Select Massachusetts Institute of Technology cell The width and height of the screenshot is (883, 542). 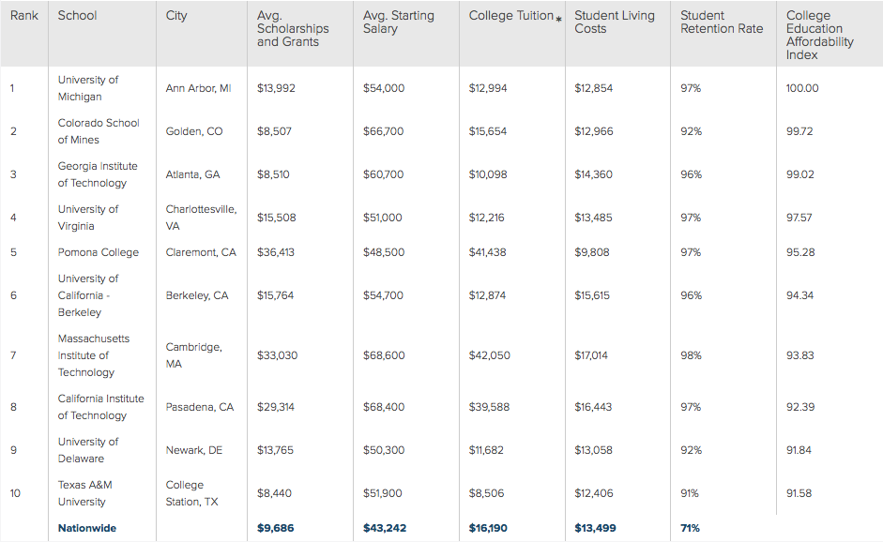point(94,355)
